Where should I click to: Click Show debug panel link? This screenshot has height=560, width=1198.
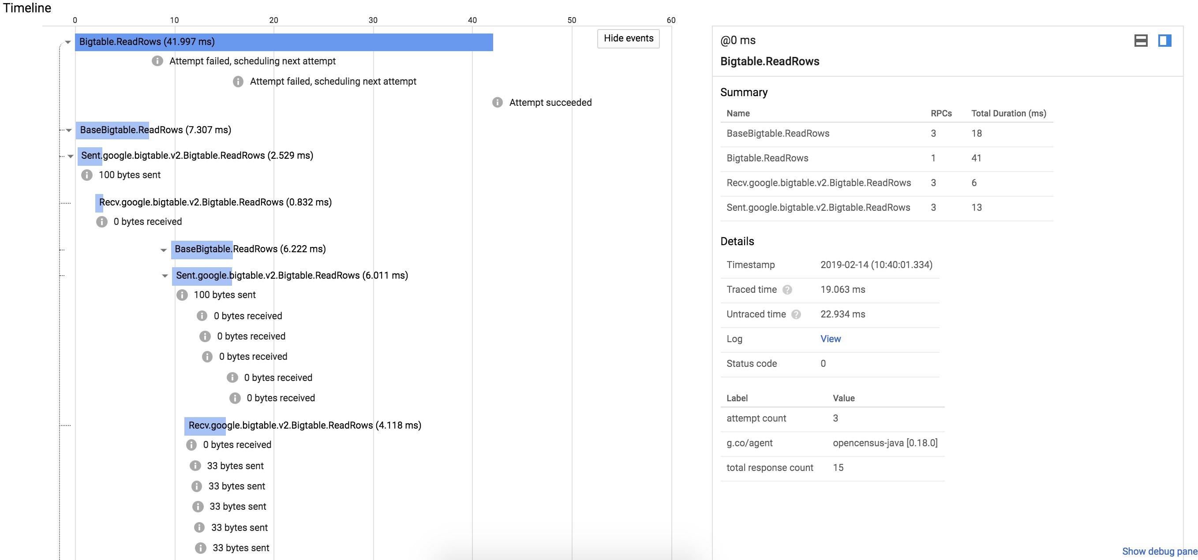coord(1159,551)
